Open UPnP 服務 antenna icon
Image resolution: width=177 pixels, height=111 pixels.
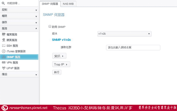4,68
